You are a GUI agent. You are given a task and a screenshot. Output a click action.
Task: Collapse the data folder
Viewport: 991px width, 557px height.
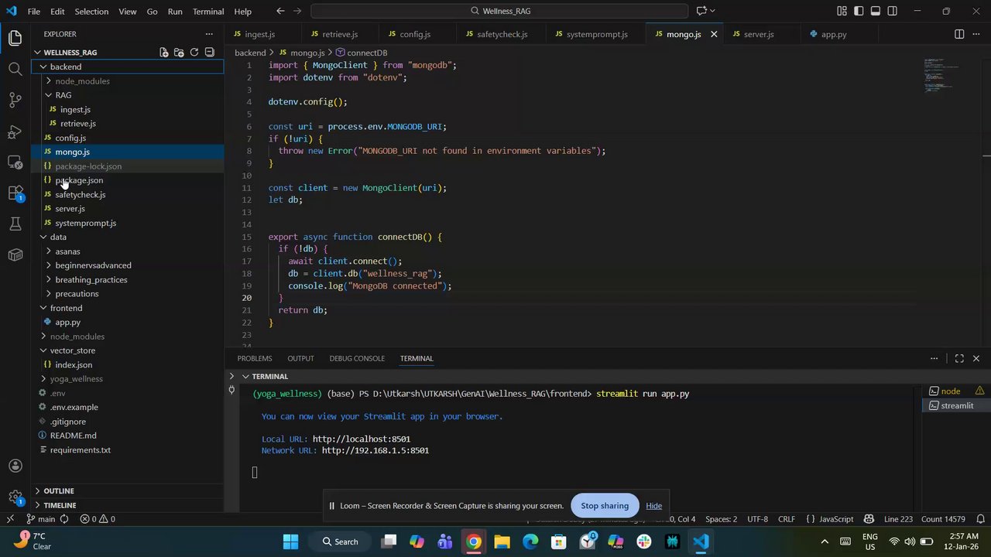coord(43,237)
